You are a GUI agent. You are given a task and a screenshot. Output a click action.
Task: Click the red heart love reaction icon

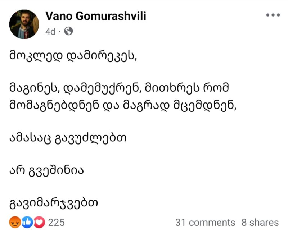[39, 223]
